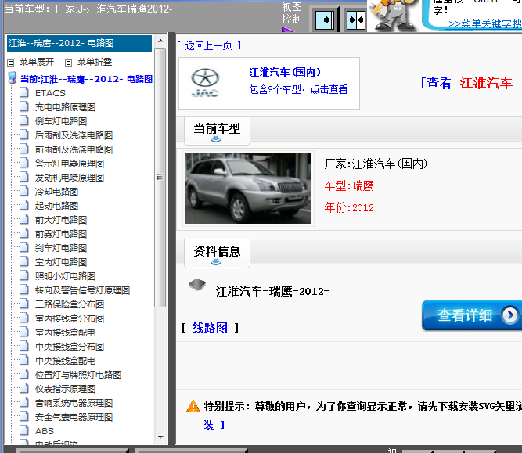Click the 菜单展开 label
This screenshot has width=522, height=453.
(37, 62)
